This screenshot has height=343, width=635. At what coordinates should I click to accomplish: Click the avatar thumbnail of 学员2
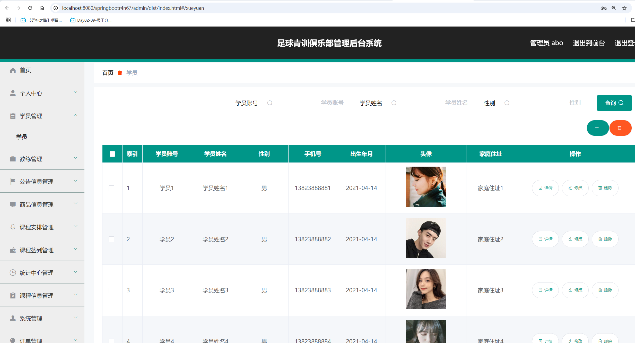tap(426, 238)
